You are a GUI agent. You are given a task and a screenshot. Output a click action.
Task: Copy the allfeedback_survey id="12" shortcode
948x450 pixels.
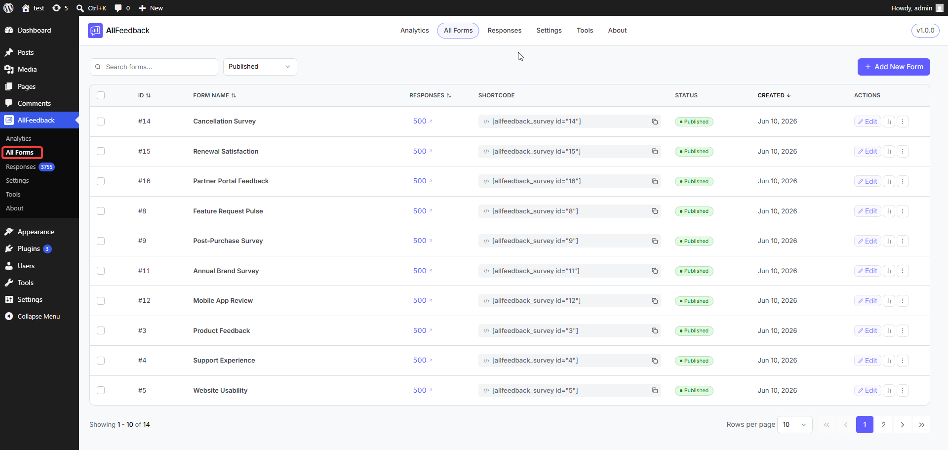[655, 301]
